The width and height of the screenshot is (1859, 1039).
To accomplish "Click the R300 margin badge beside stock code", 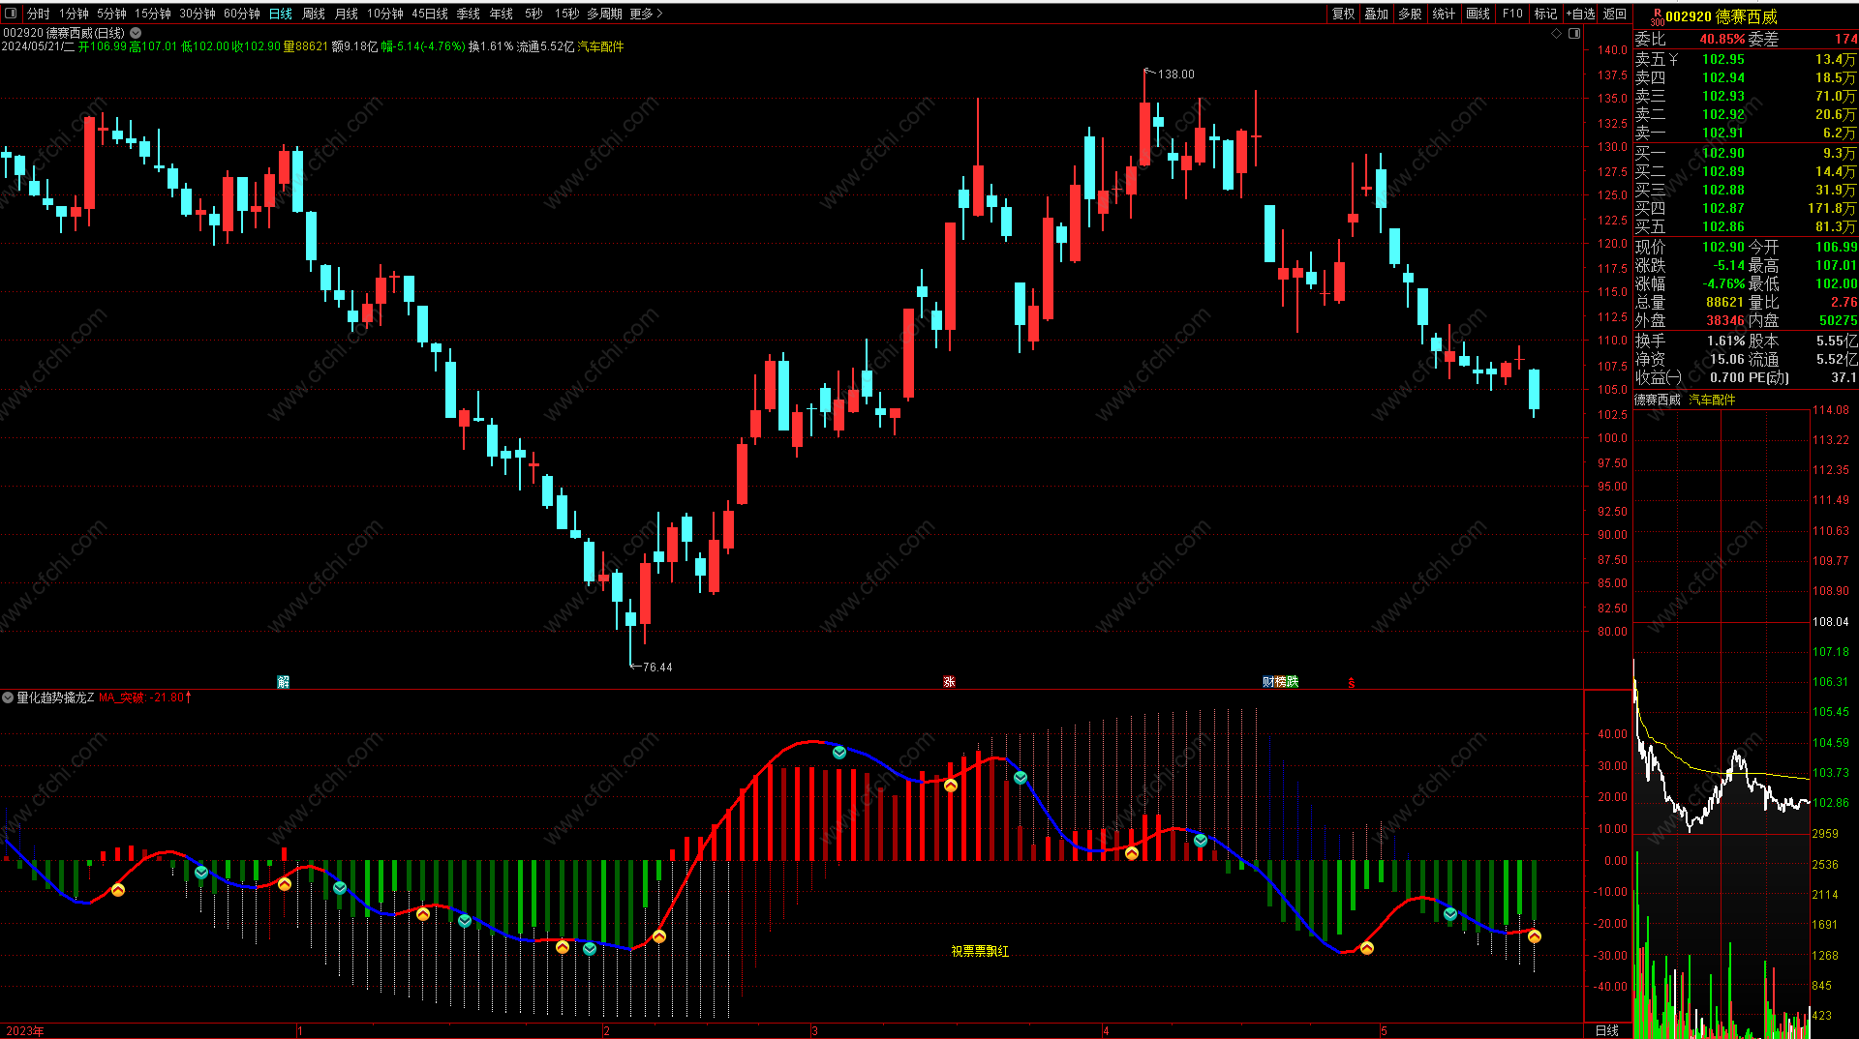I will [x=1657, y=16].
